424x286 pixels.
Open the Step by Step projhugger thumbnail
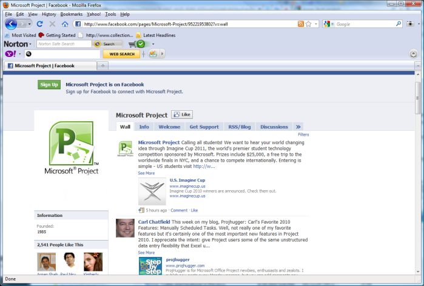[x=150, y=266]
